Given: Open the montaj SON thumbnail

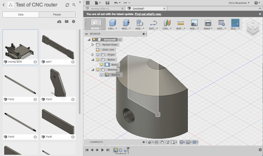Looking at the screenshot, I should tap(20, 45).
